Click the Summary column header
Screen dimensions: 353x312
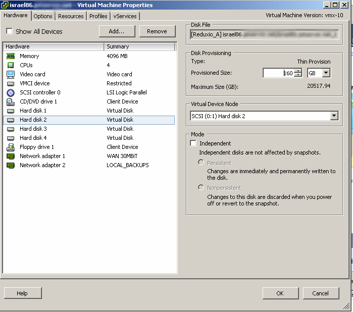click(139, 46)
